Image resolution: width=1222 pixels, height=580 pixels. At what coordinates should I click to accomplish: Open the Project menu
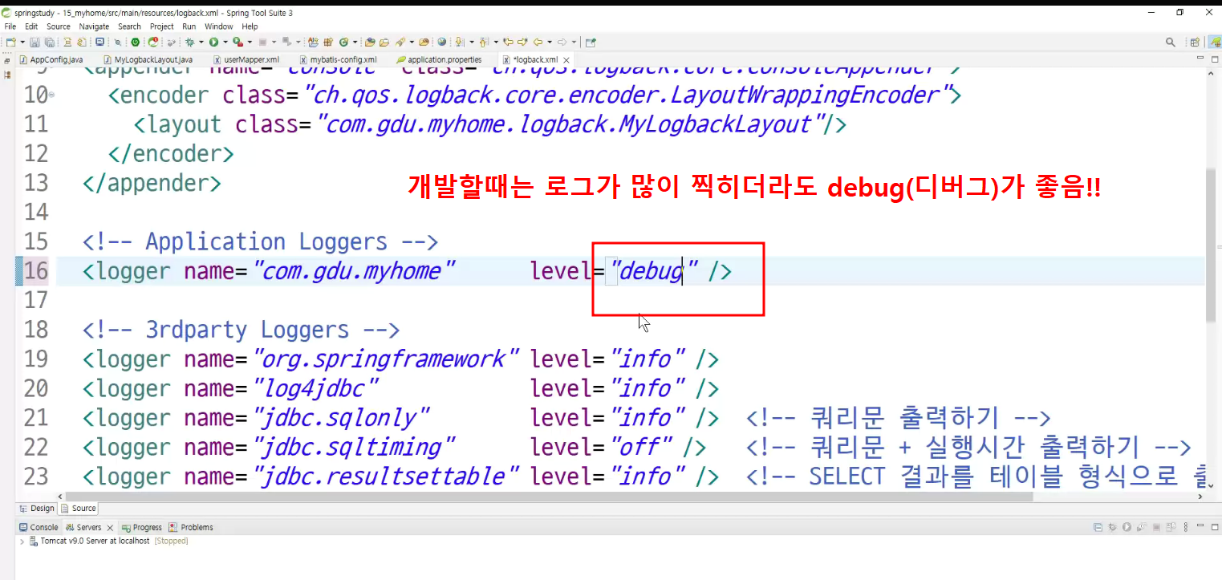pos(162,26)
